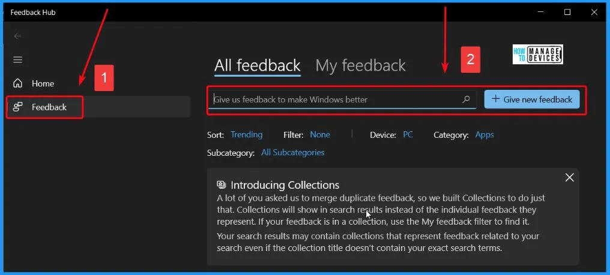
Task: Minimize the Feedback Hub window
Action: 540,12
